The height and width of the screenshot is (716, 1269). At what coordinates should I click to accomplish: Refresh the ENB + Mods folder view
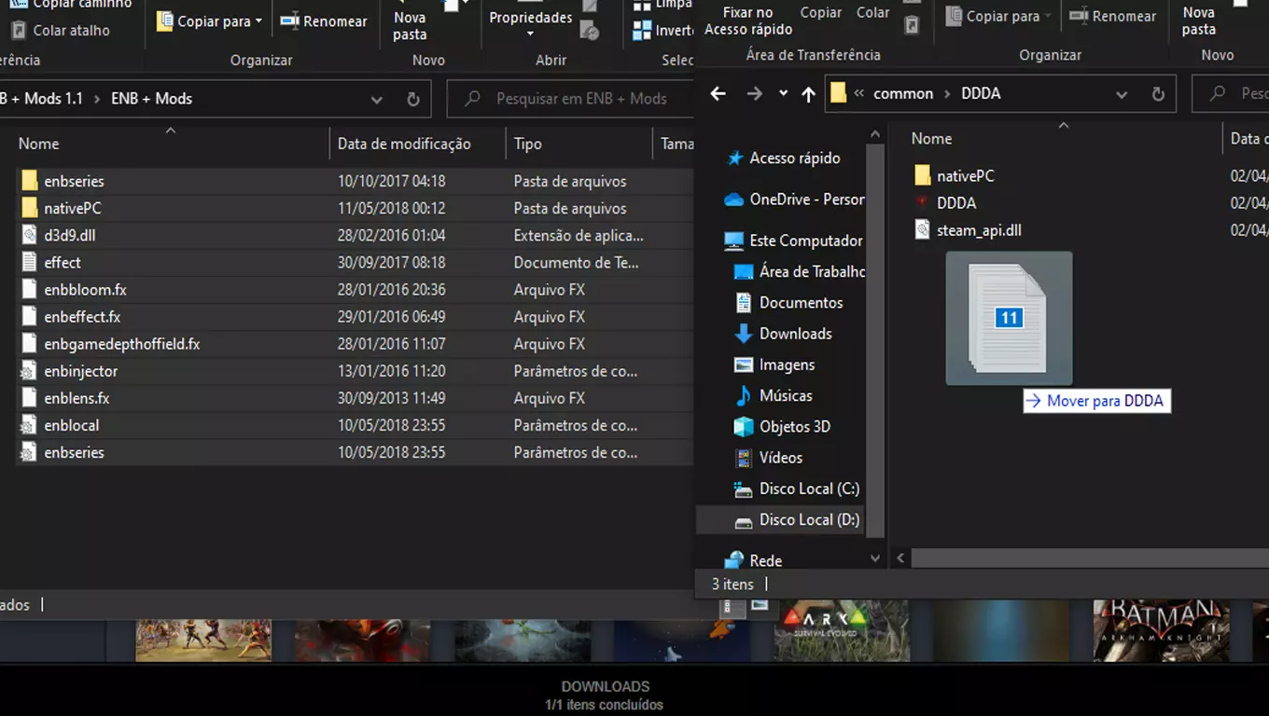click(412, 99)
